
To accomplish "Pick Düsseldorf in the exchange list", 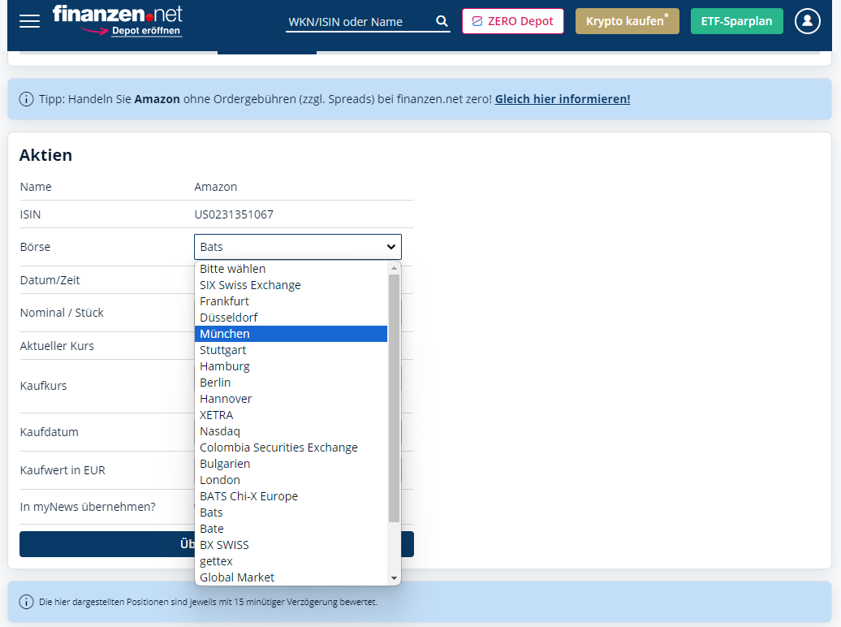I will point(291,318).
